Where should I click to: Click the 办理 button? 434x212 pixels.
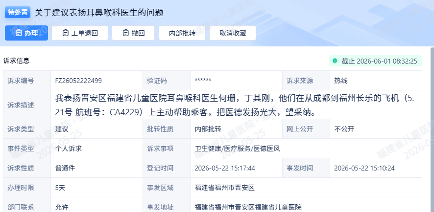26,33
